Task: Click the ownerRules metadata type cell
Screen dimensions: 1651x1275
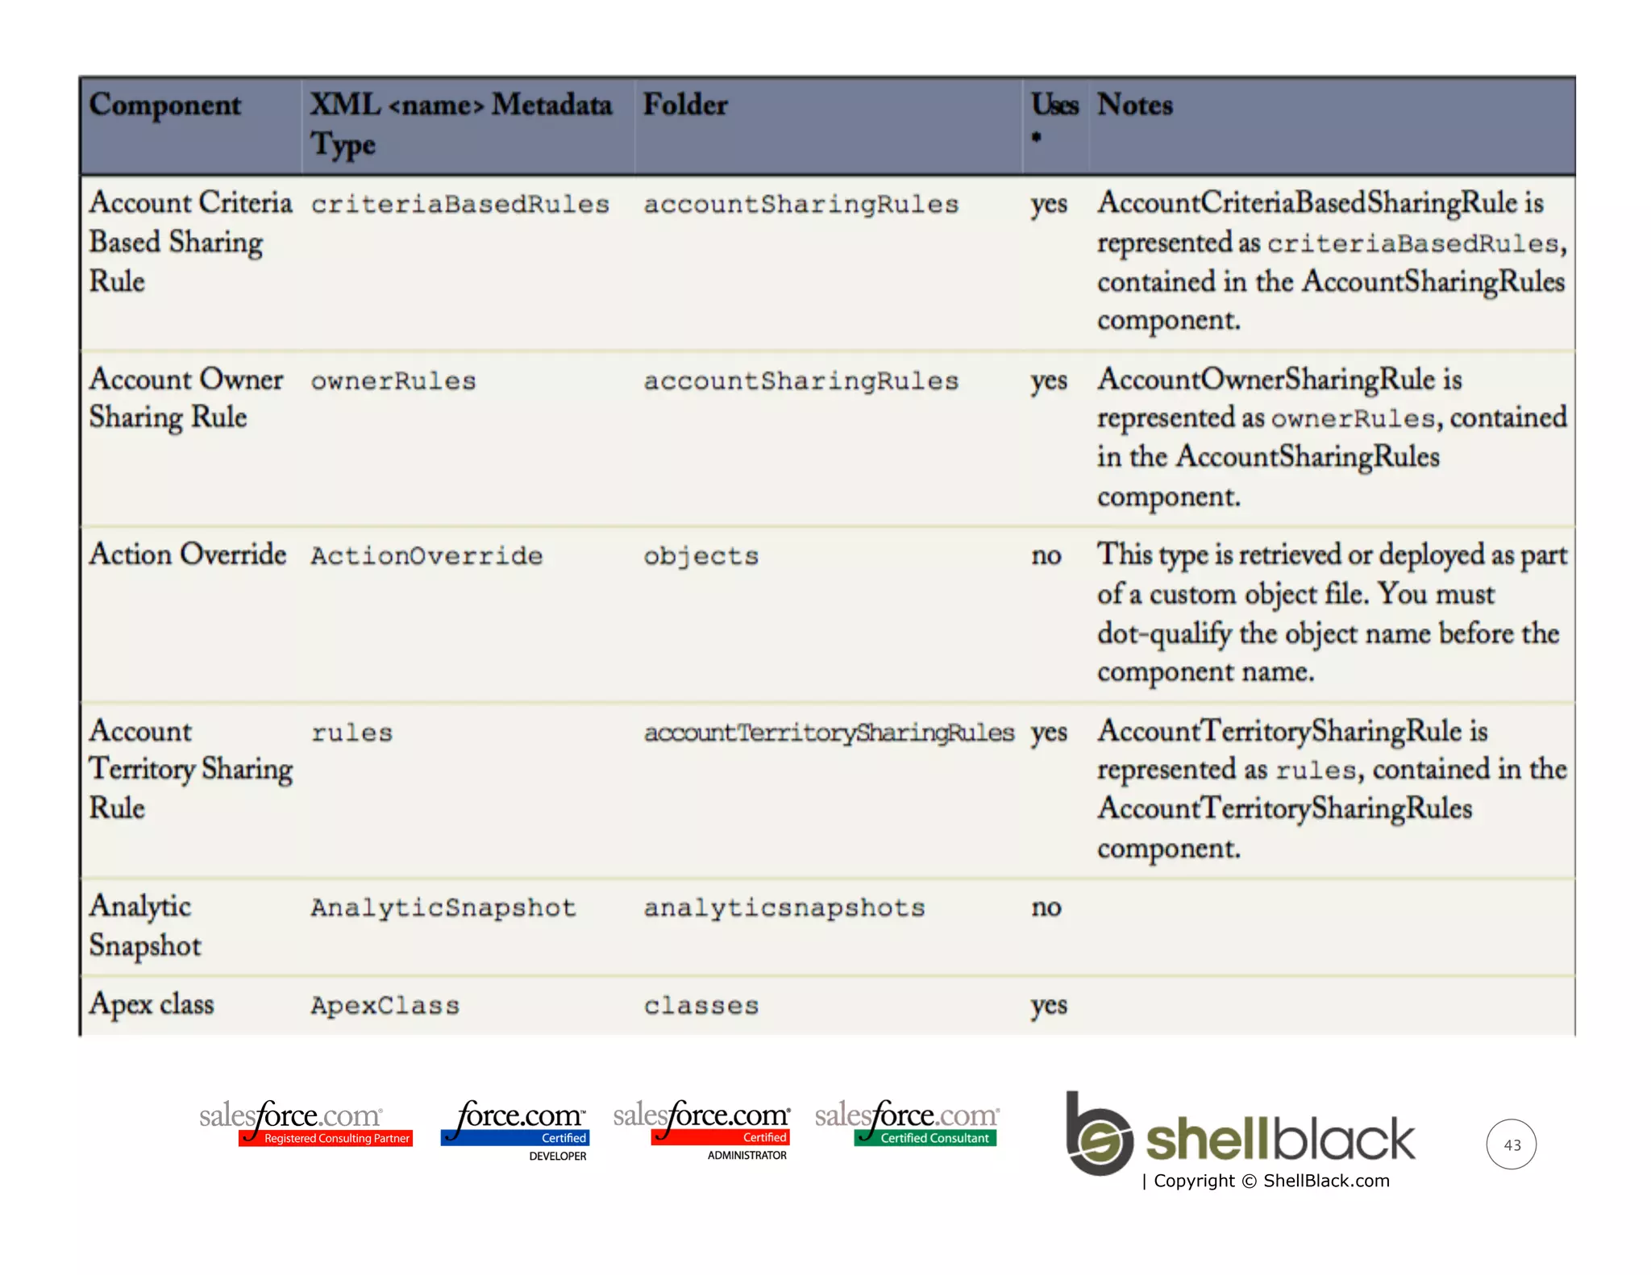Action: point(393,381)
